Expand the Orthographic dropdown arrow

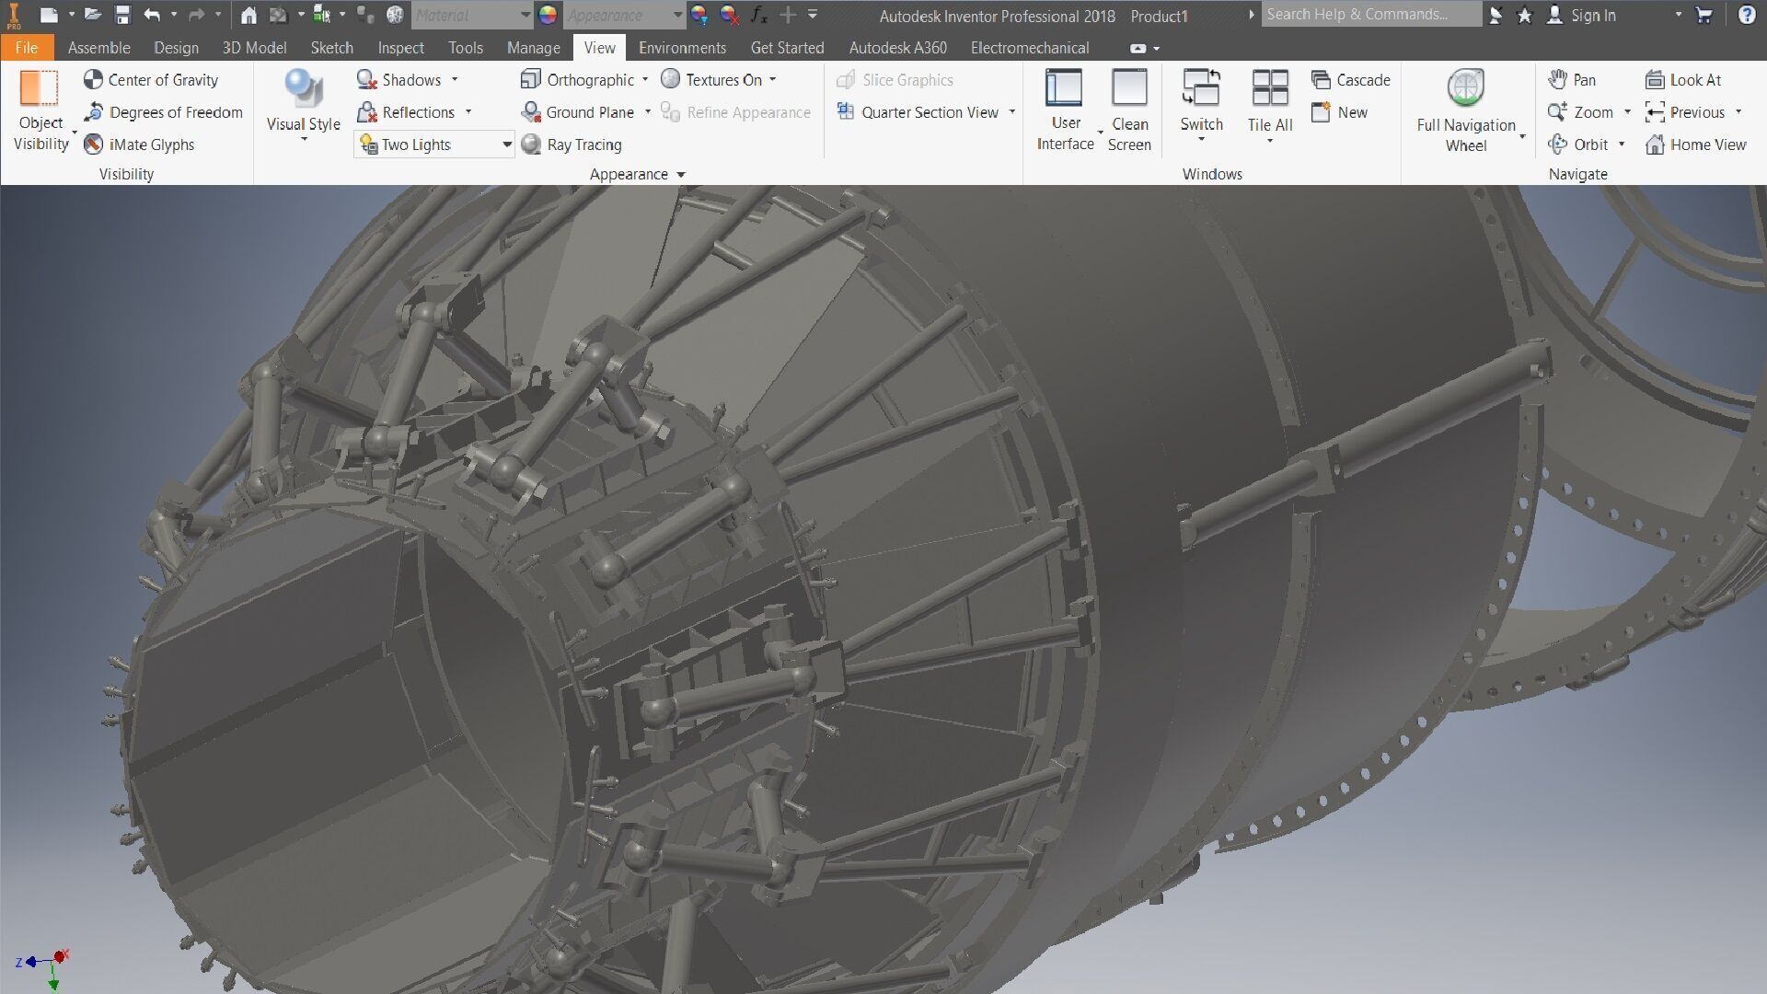[645, 80]
